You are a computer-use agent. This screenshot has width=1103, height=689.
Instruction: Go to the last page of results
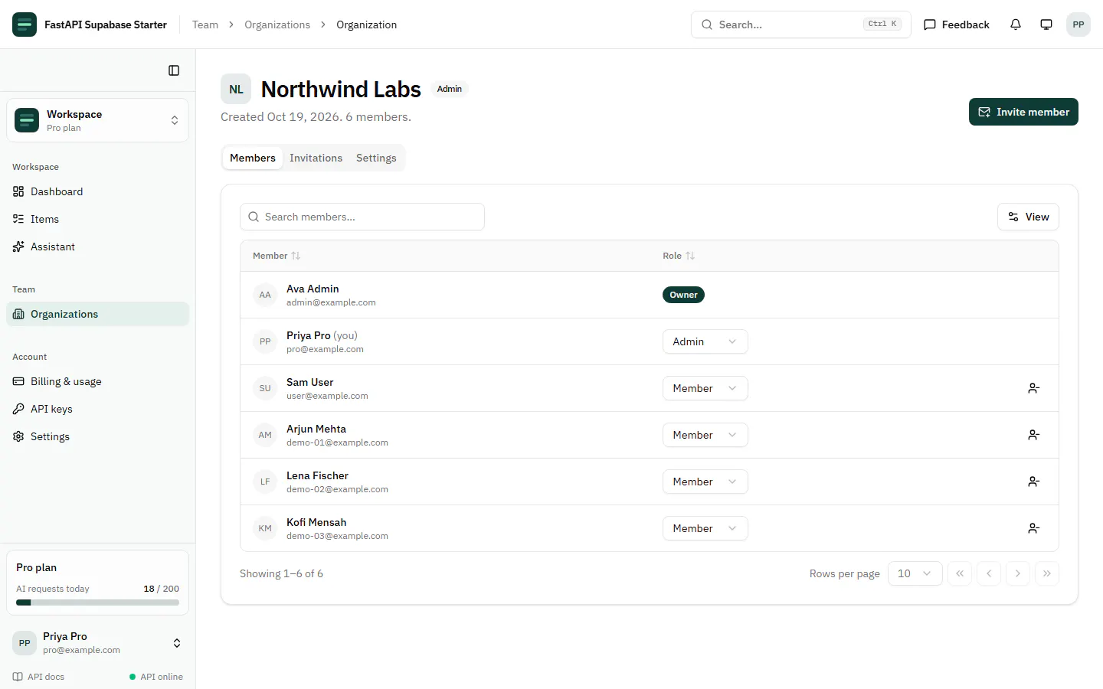coord(1047,573)
